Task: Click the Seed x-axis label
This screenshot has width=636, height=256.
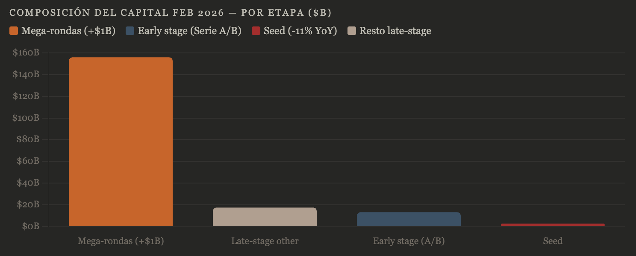Action: [553, 241]
